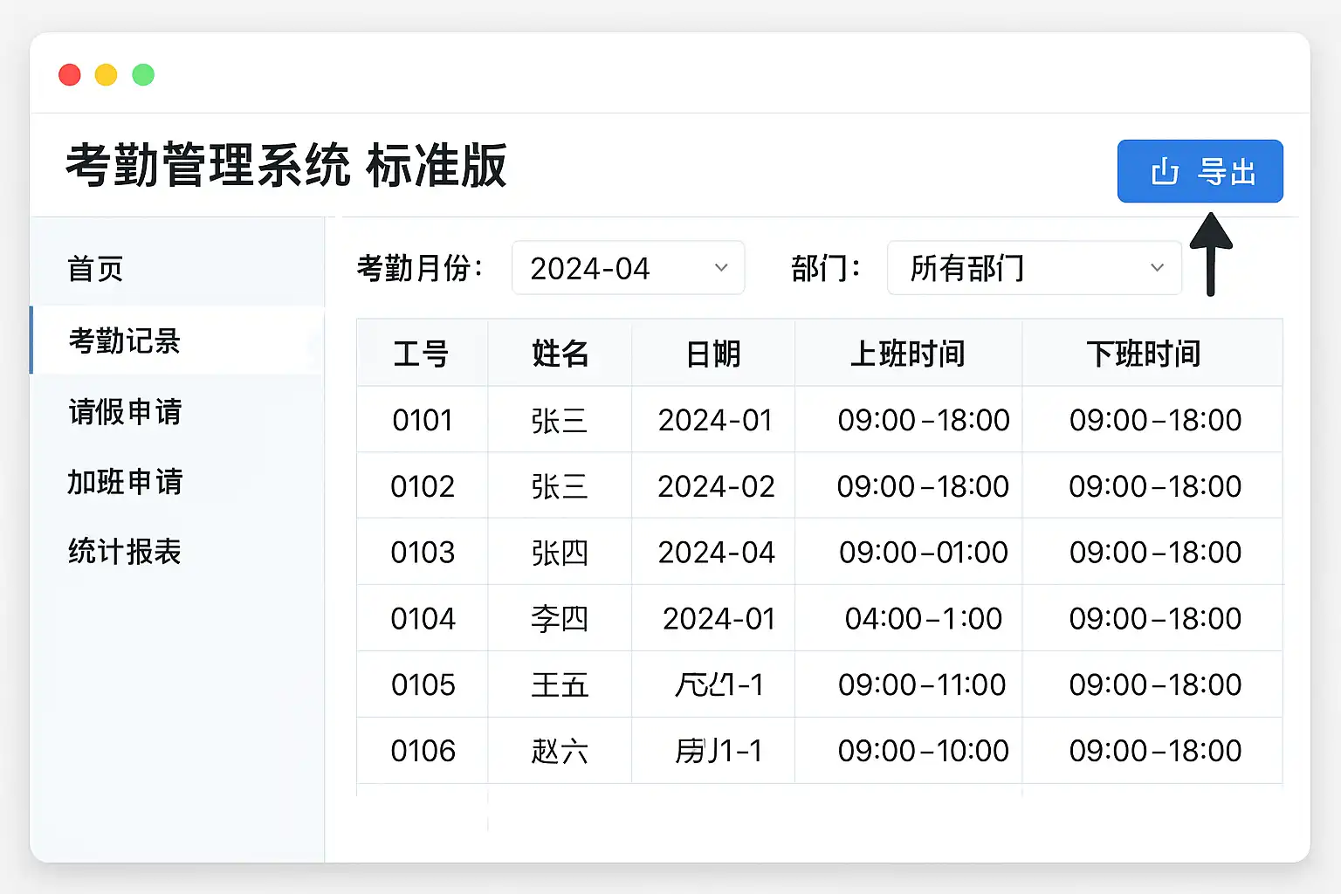Sort by the 上班时间 column header
Viewport: 1341px width, 894px height.
point(908,354)
